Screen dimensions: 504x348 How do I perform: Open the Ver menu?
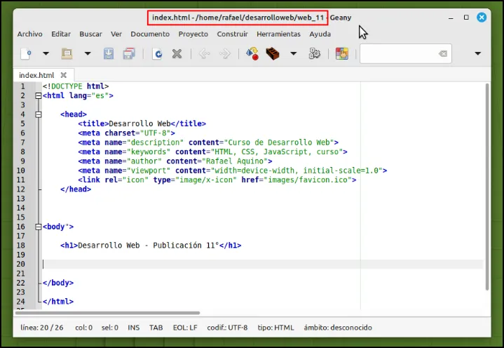(x=116, y=34)
